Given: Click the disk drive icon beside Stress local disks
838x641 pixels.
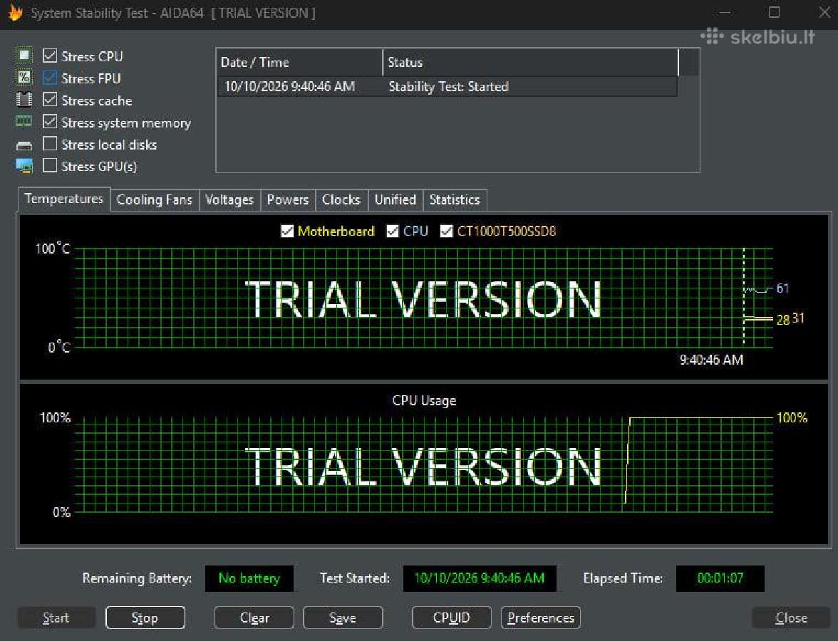Looking at the screenshot, I should point(24,145).
